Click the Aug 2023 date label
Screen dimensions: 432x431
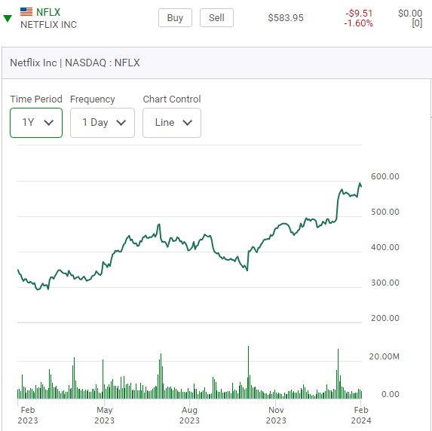[189, 415]
